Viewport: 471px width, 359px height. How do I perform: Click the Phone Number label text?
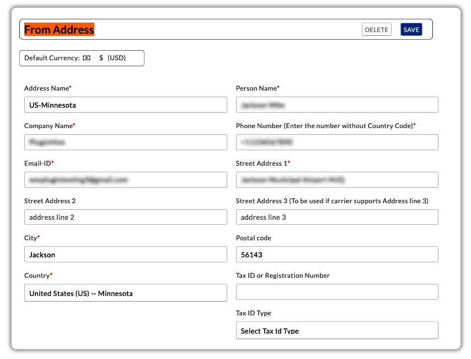point(325,126)
